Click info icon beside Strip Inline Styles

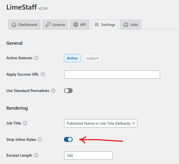[x=40, y=139]
